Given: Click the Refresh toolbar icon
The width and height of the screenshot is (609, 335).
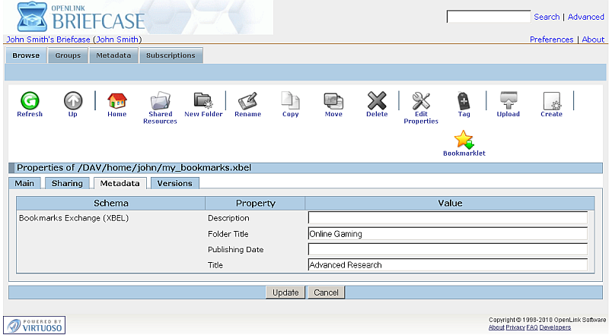Looking at the screenshot, I should point(30,101).
